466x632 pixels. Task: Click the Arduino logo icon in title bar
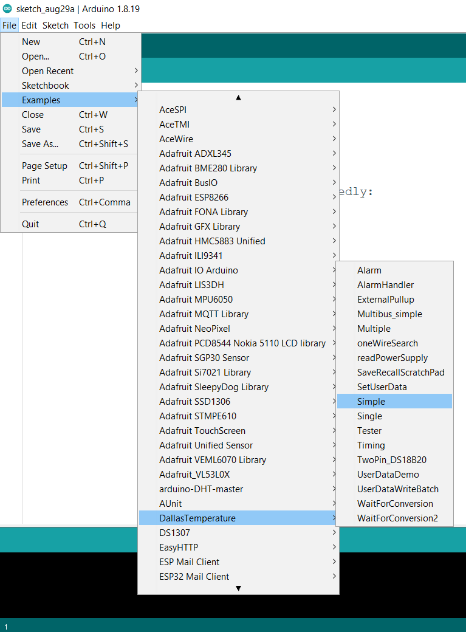pos(7,9)
